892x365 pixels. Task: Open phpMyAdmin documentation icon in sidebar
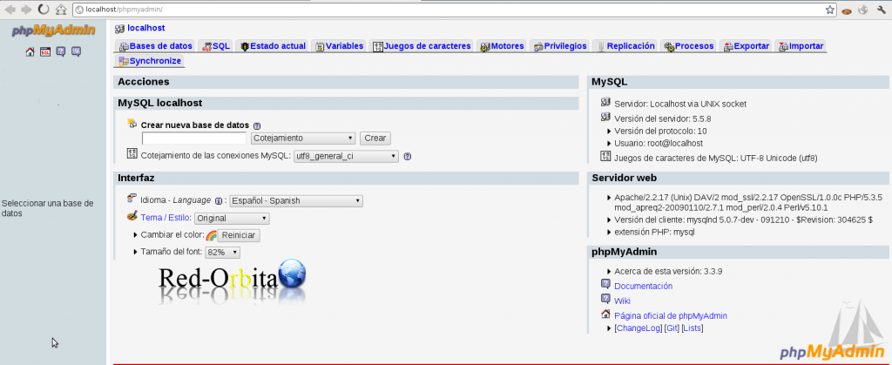(x=61, y=51)
